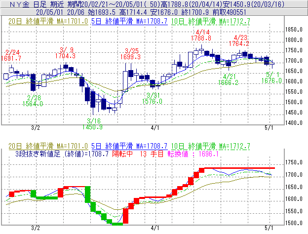Click the 4/1 date on upper chart axis

[x=155, y=128]
